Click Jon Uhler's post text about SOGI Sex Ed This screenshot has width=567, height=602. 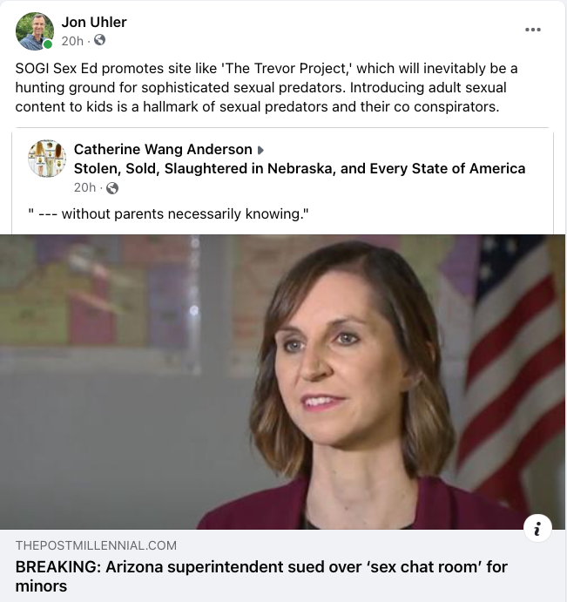coord(267,87)
